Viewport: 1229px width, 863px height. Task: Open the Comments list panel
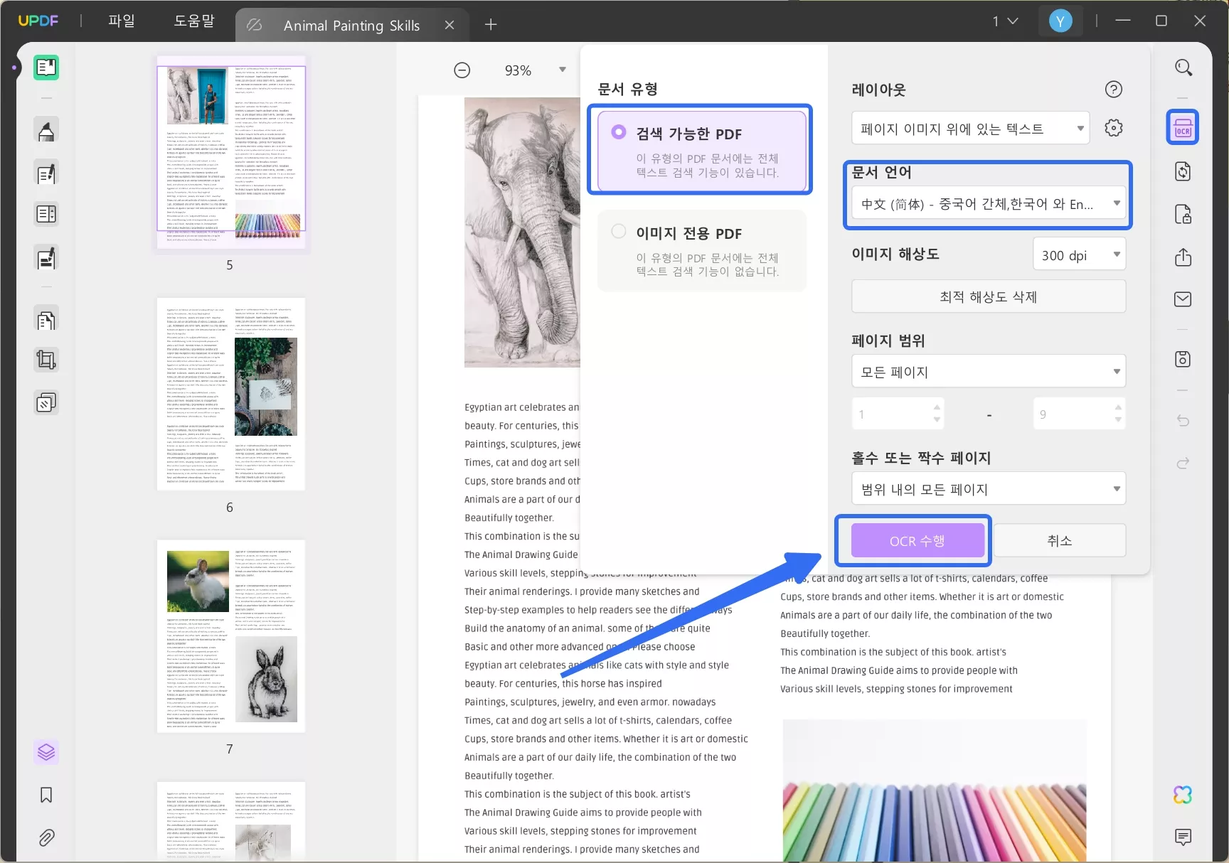pyautogui.click(x=1183, y=837)
